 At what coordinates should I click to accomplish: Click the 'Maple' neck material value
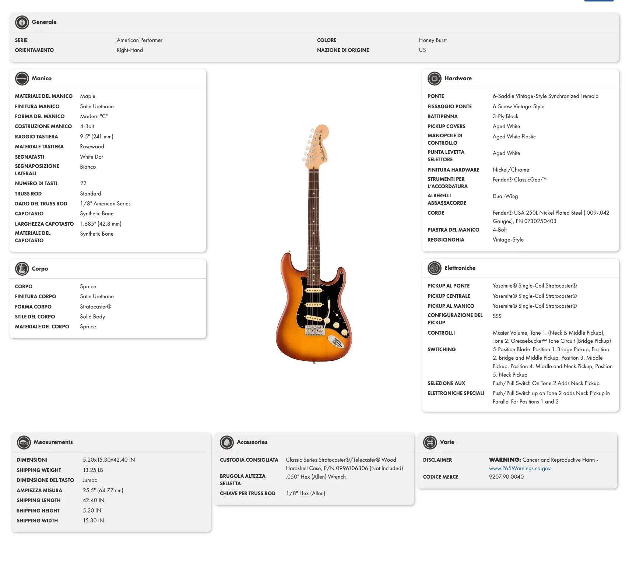pyautogui.click(x=88, y=96)
